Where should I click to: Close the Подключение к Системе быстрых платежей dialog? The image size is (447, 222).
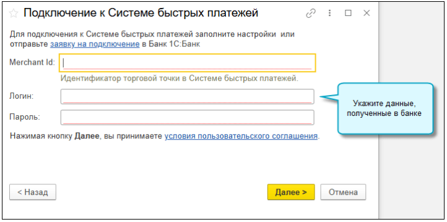pos(367,13)
